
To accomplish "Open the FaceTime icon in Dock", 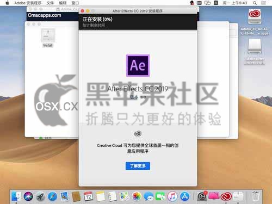I will click(160, 196).
